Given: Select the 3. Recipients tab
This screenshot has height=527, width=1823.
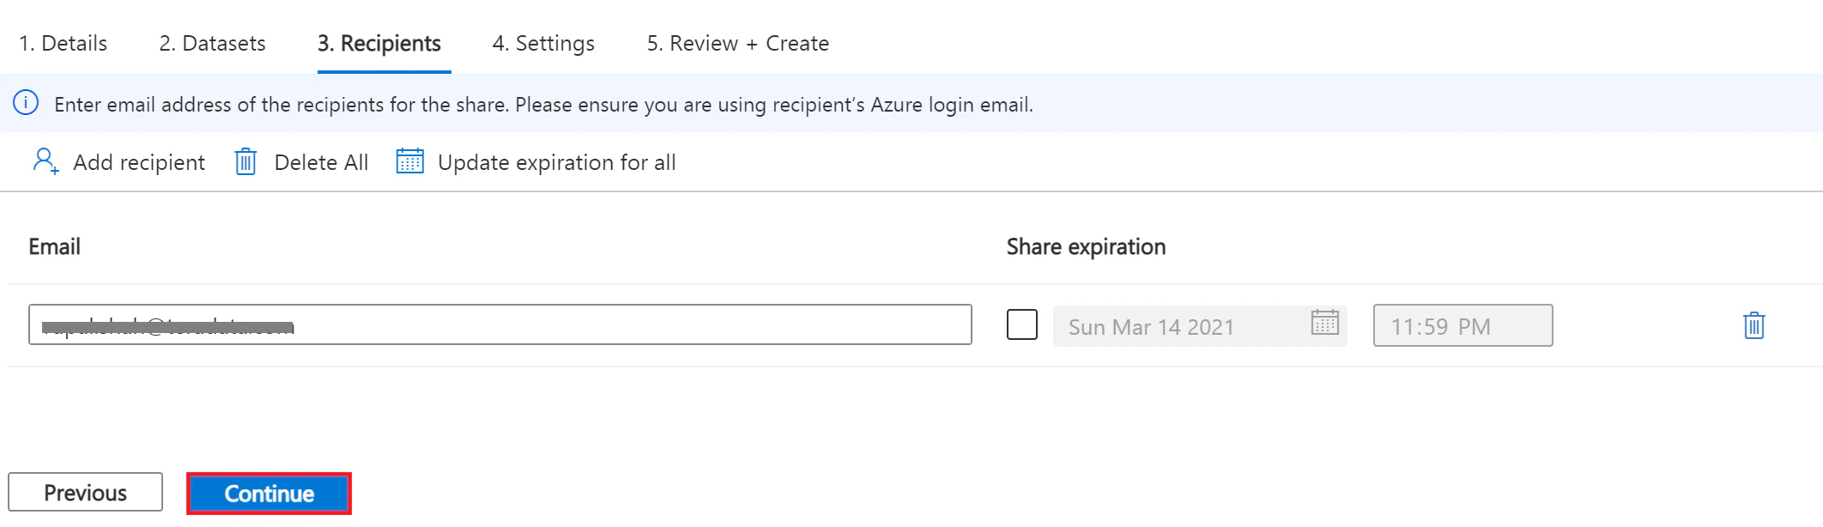Looking at the screenshot, I should coord(379,43).
